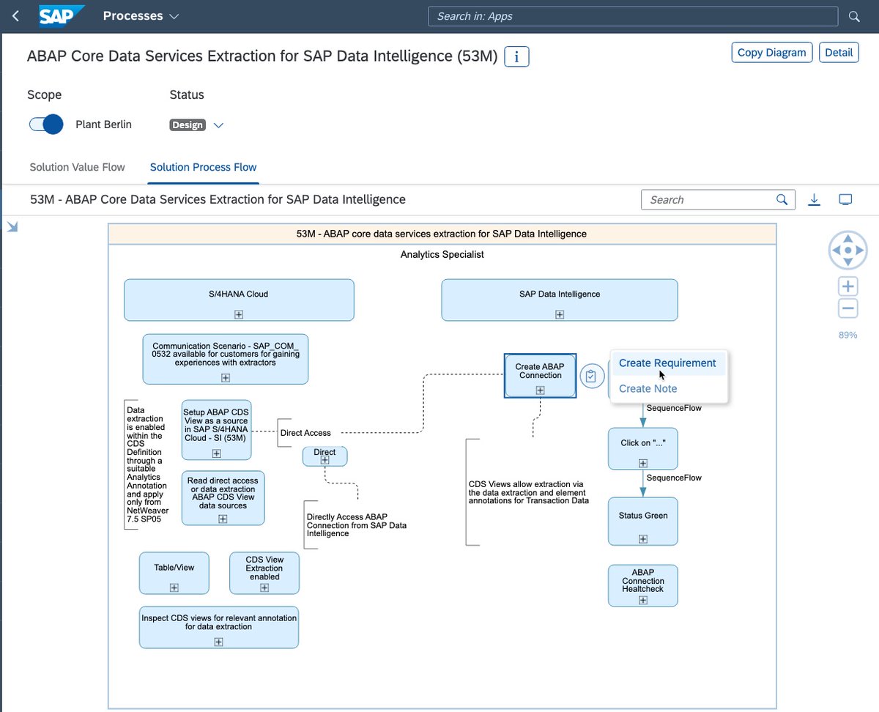Expand the SAP Data Intelligence node
The height and width of the screenshot is (712, 879).
[x=560, y=314]
